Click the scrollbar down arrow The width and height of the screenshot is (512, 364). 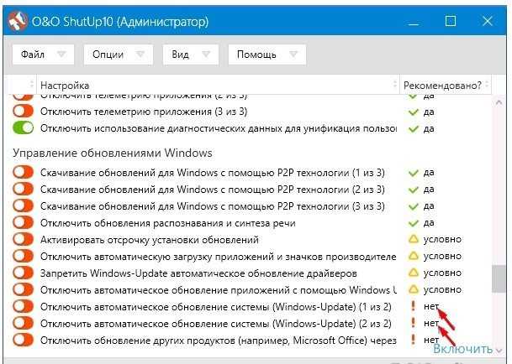[x=499, y=351]
